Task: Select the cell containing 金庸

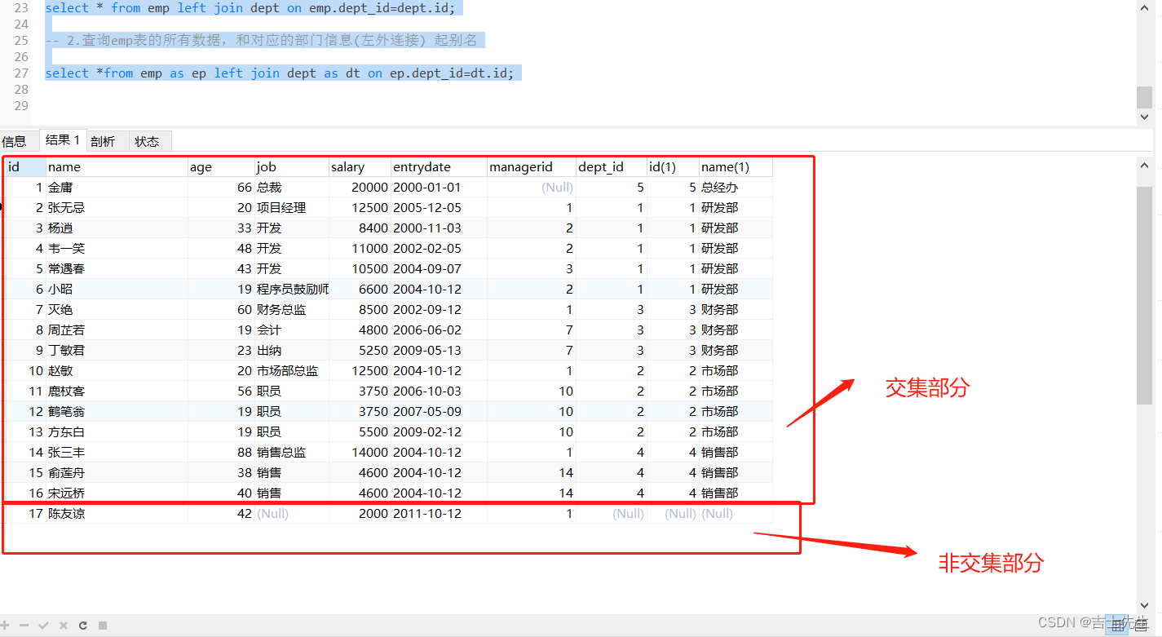Action: [x=117, y=187]
